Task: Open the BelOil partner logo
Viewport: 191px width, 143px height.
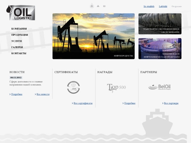Action: (159, 87)
